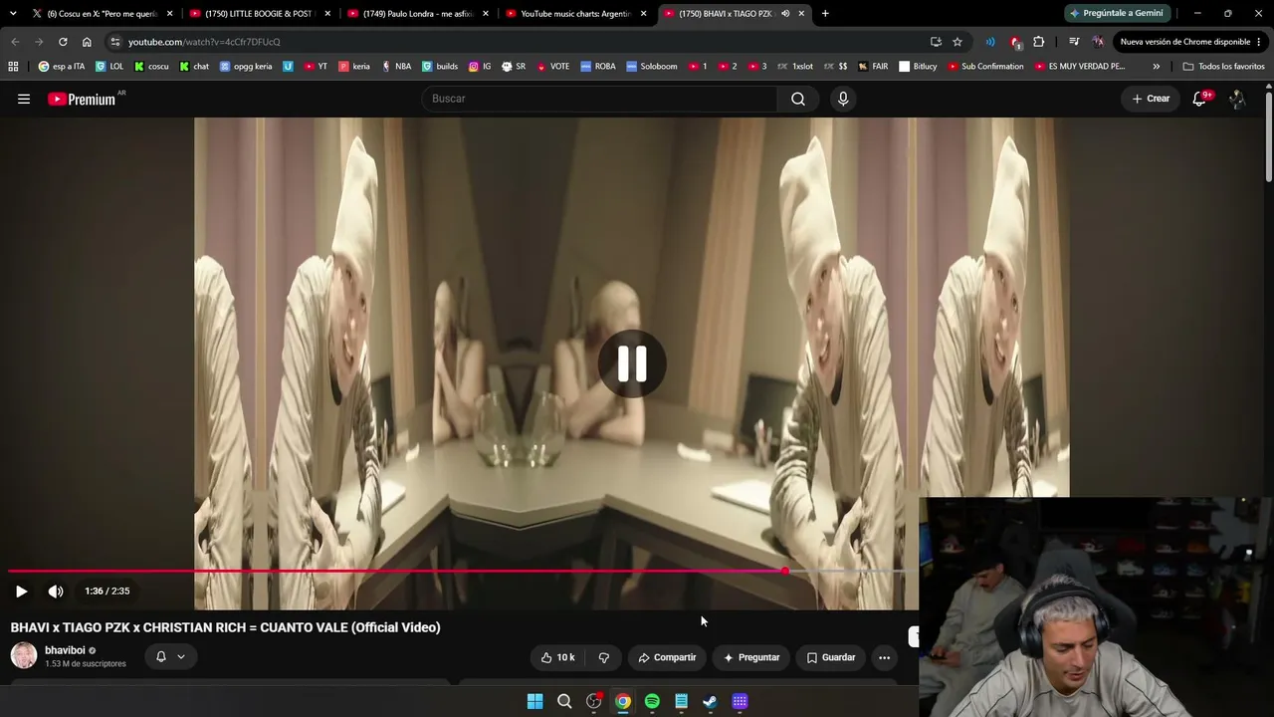This screenshot has width=1274, height=717.
Task: Switch to Chrome in the taskbar
Action: point(623,701)
